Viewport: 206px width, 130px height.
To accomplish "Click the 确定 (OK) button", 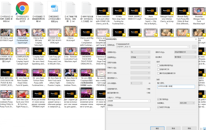I will coord(157,128).
